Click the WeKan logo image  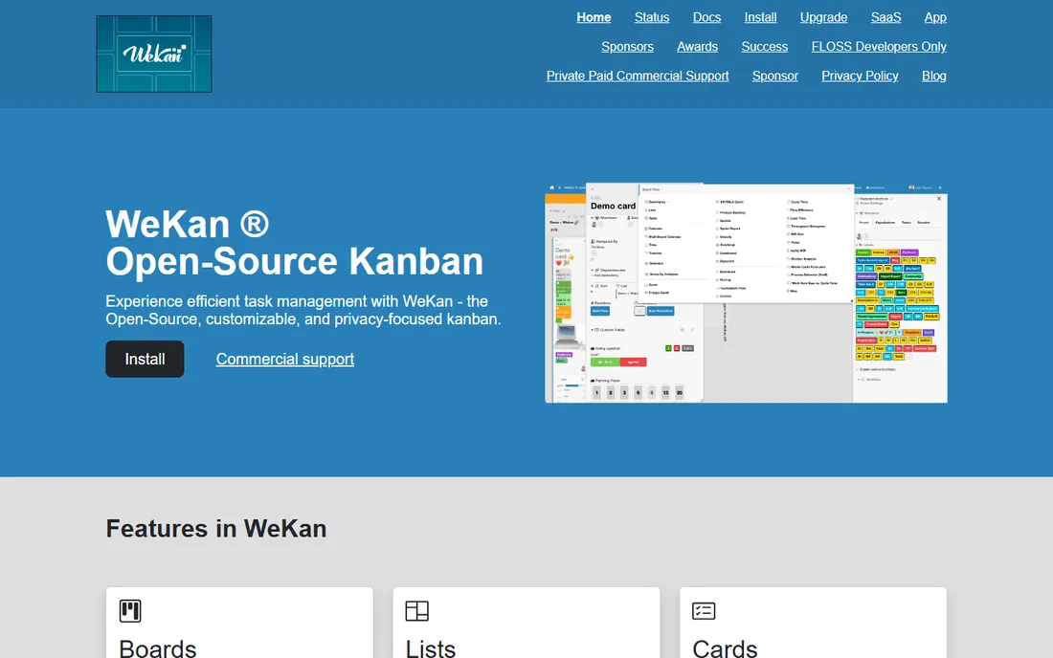click(154, 54)
